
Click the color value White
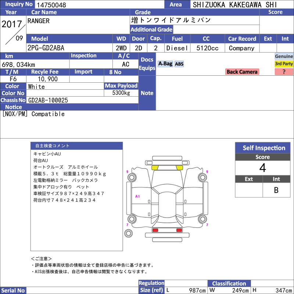click(x=36, y=87)
